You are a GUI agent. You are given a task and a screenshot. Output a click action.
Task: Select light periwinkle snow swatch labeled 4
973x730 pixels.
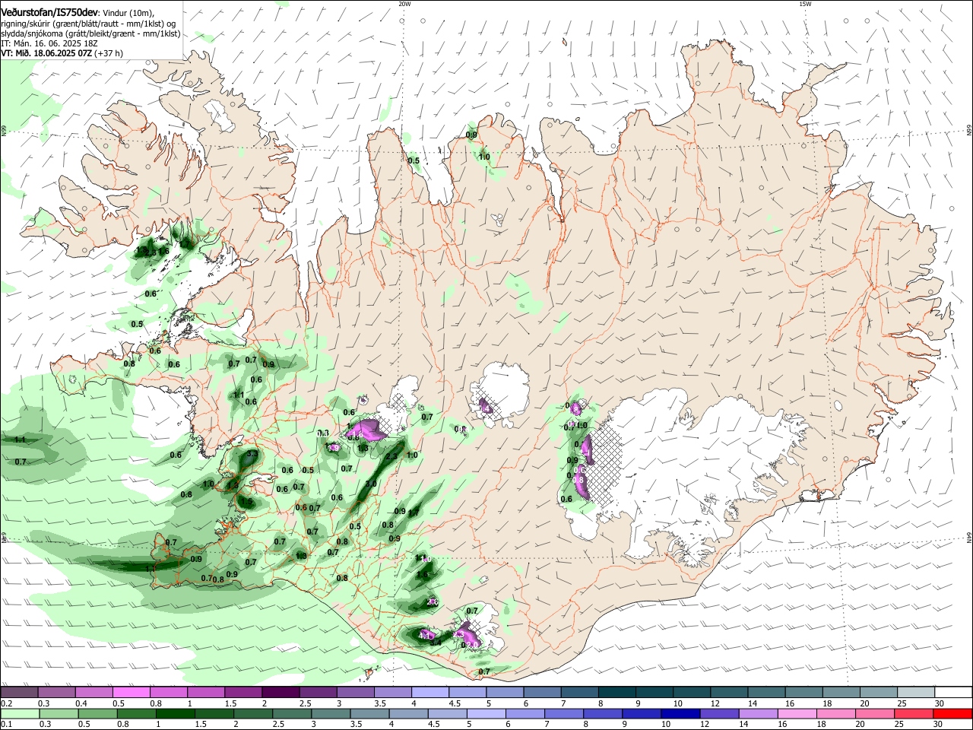(430, 693)
